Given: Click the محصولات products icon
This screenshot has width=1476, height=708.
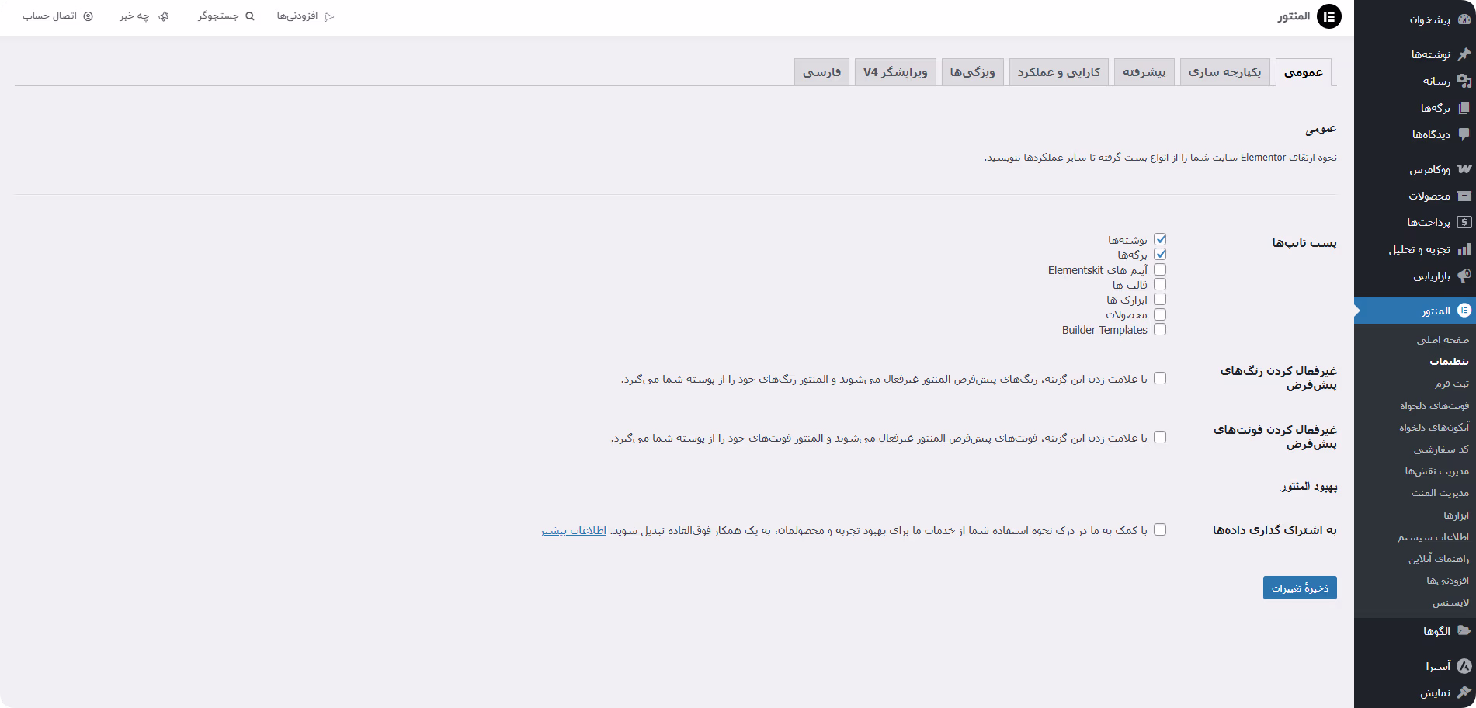Looking at the screenshot, I should click(x=1464, y=196).
